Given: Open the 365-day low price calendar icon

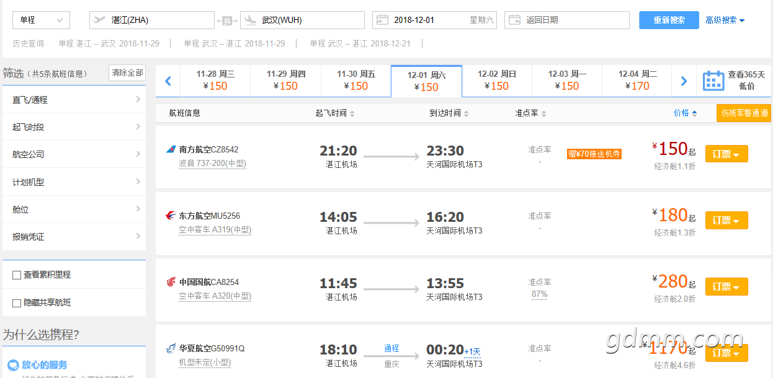Looking at the screenshot, I should point(713,81).
